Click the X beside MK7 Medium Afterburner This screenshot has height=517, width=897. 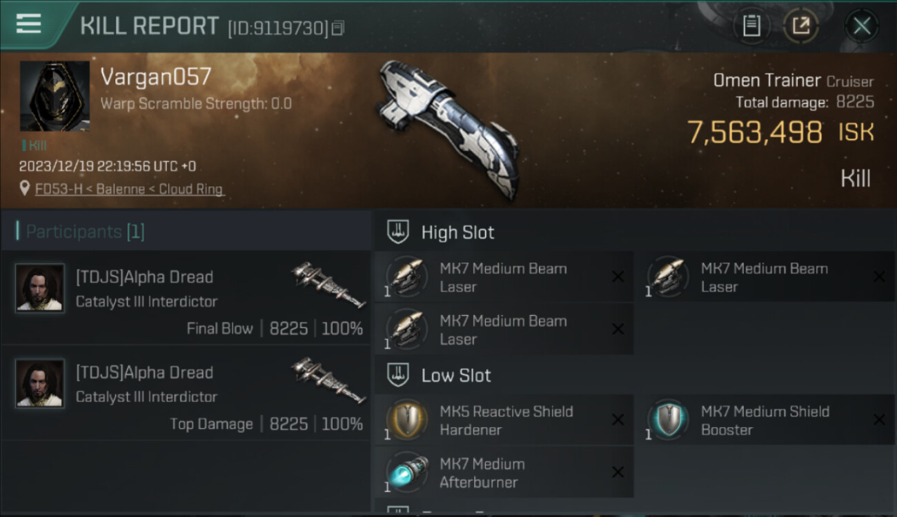click(x=618, y=472)
